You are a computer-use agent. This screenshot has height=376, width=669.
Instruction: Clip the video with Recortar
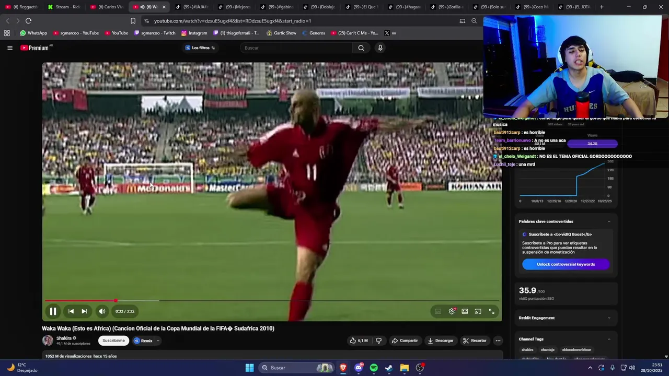[x=475, y=340]
